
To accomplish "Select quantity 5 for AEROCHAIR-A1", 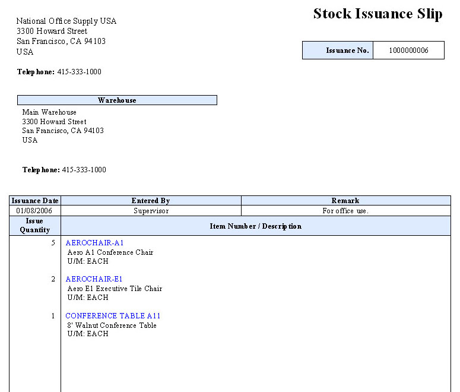I will [x=53, y=243].
